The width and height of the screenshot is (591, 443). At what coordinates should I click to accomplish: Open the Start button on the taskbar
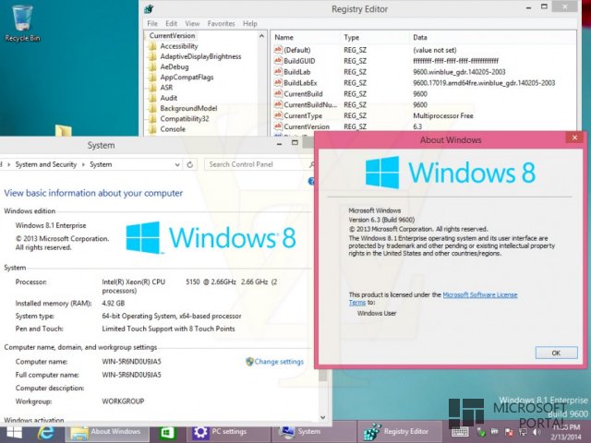tap(14, 433)
